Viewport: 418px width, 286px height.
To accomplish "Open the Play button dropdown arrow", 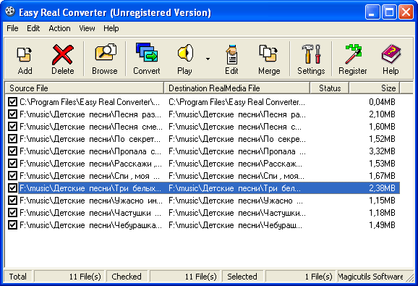I will point(208,59).
